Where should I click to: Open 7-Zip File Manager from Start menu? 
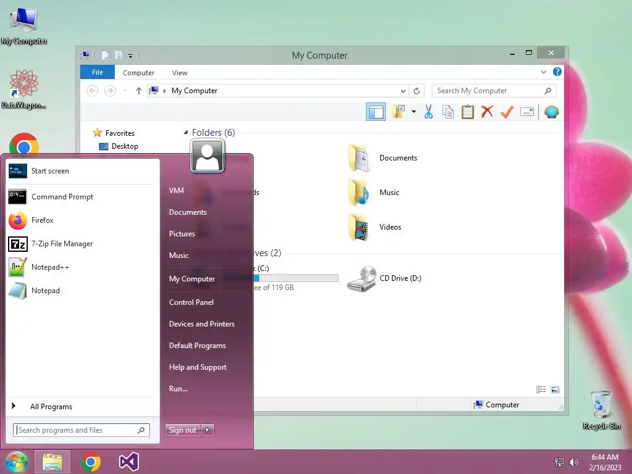pyautogui.click(x=81, y=243)
